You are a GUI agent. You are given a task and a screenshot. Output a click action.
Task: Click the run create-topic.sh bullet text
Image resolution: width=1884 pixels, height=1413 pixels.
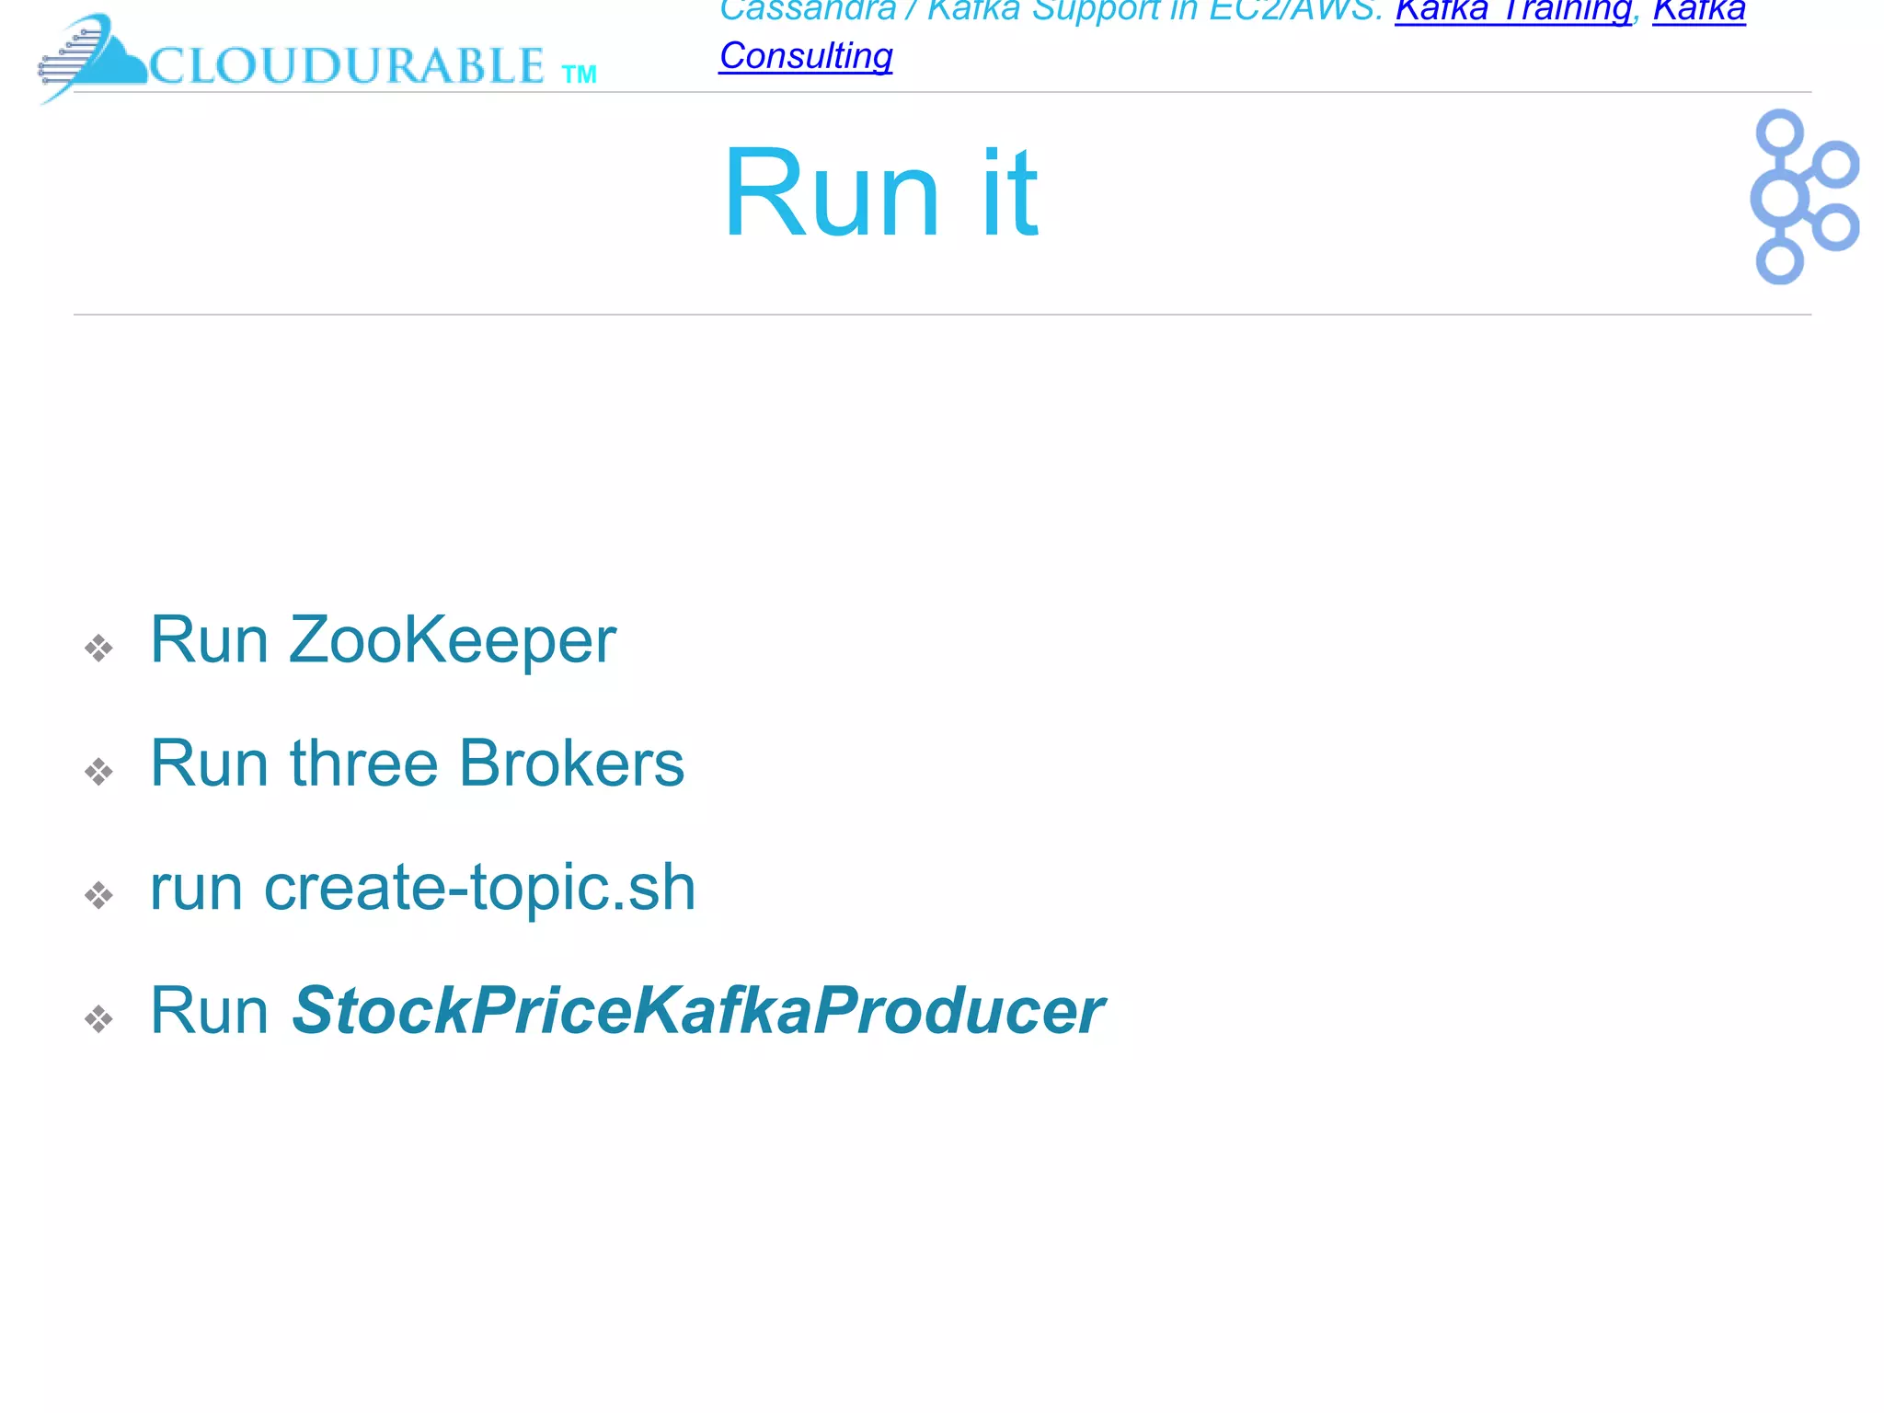coord(422,888)
